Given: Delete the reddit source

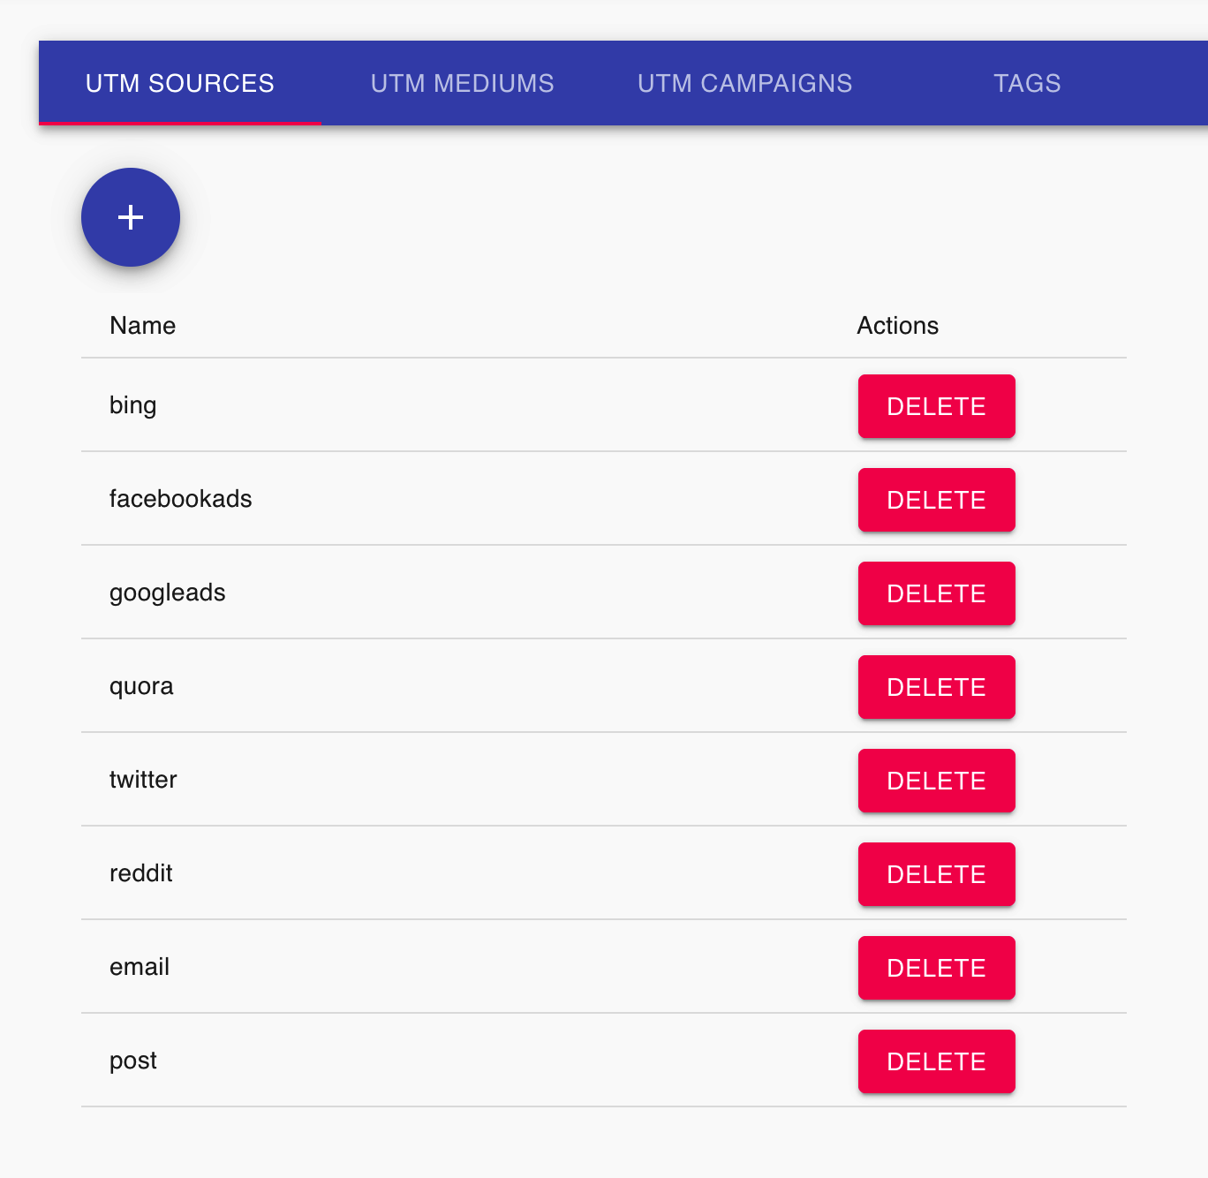Looking at the screenshot, I should tap(936, 874).
